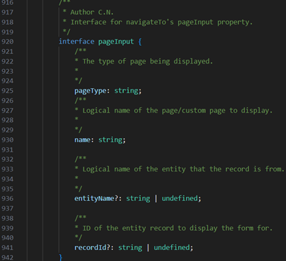Click 'string' type after name property
The width and height of the screenshot is (286, 261).
110,139
